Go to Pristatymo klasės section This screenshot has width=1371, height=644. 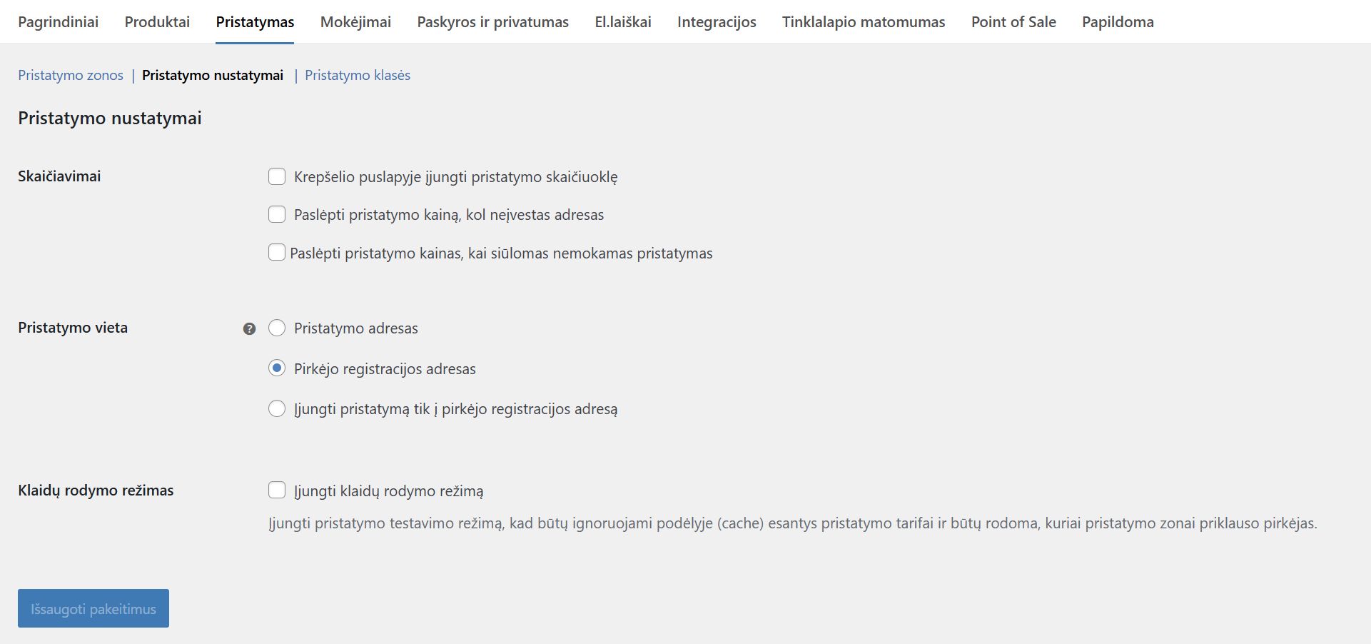(x=358, y=75)
